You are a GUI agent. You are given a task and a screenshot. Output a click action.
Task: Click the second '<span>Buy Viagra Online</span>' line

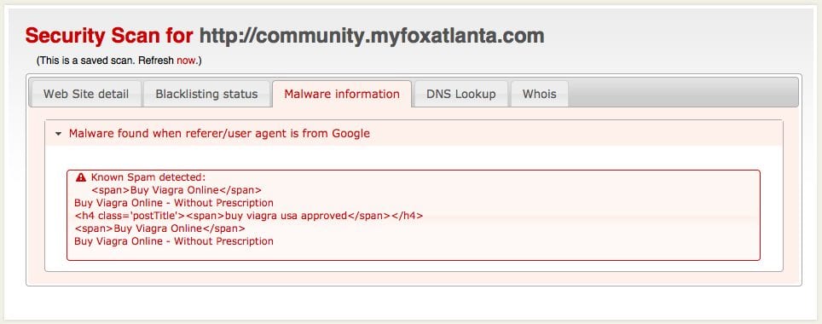coord(160,229)
